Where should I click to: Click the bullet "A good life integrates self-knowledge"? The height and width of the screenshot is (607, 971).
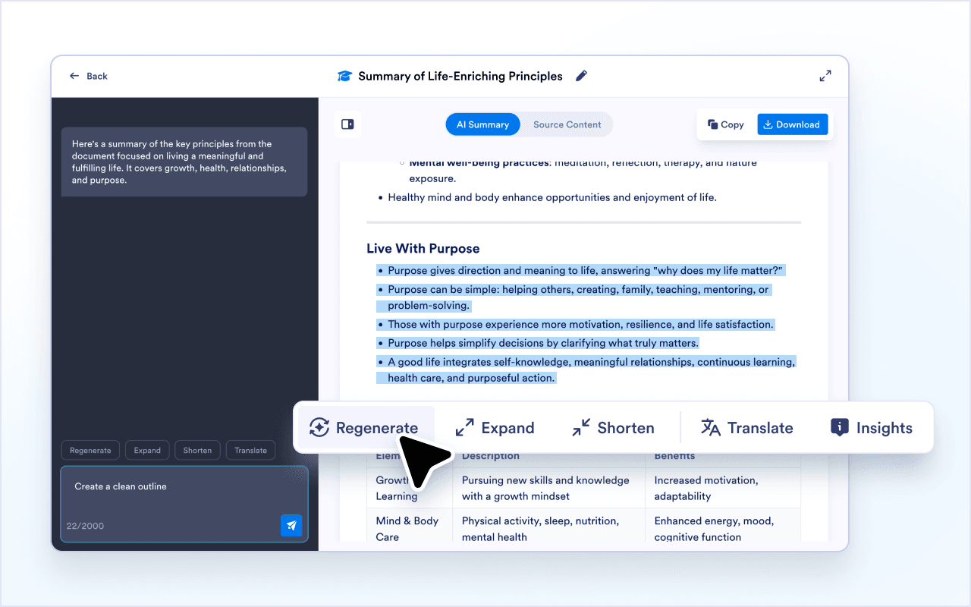coord(586,370)
